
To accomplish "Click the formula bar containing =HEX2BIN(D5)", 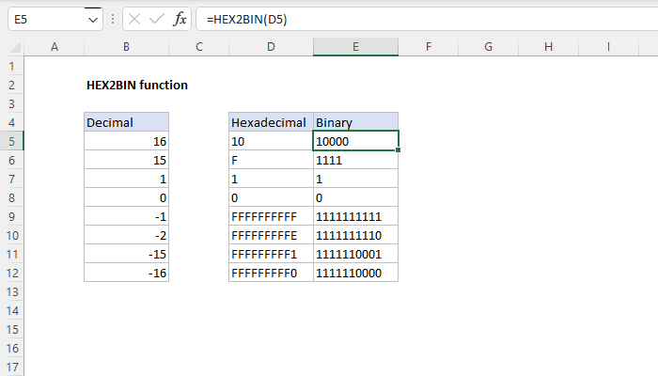I will [427, 20].
